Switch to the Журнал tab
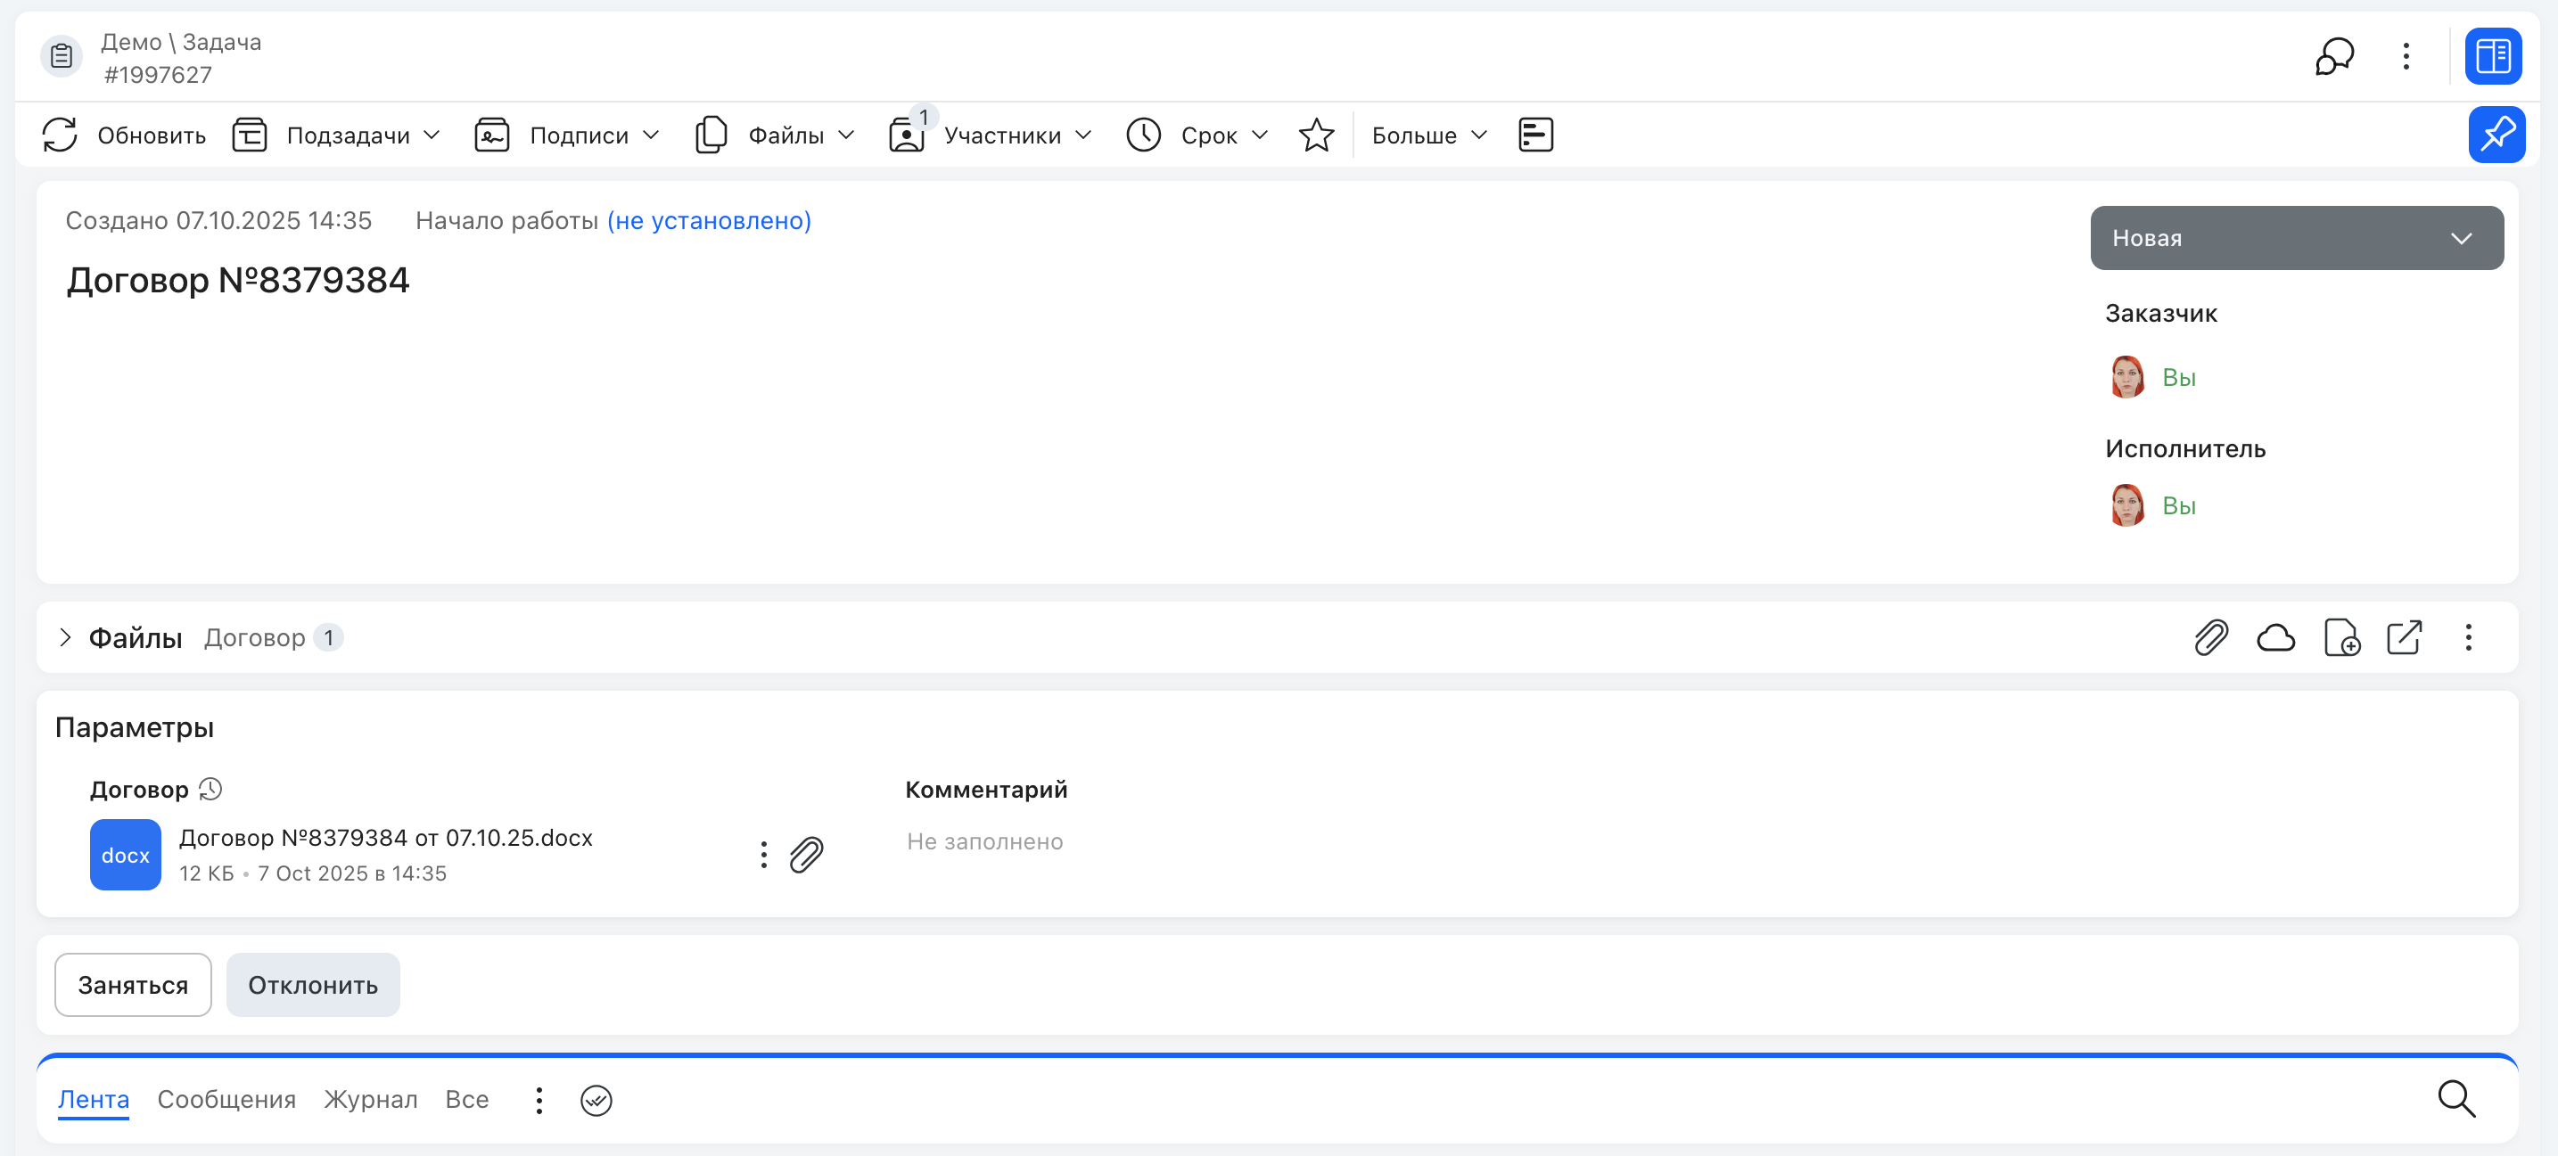Viewport: 2558px width, 1156px height. (370, 1101)
